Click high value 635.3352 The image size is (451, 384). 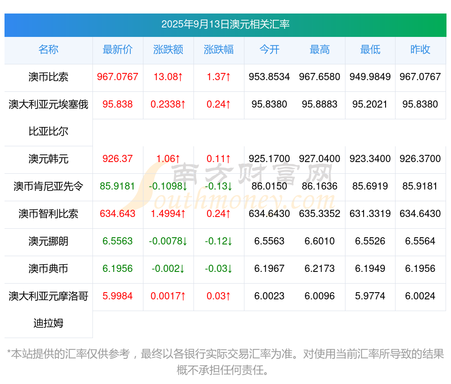(x=320, y=214)
